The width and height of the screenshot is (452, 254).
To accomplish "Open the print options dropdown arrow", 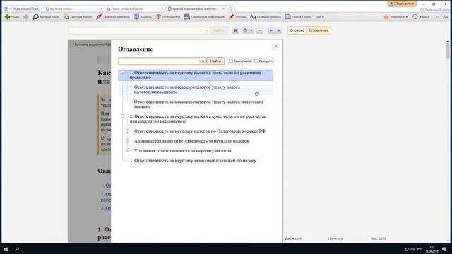I will tap(251, 30).
